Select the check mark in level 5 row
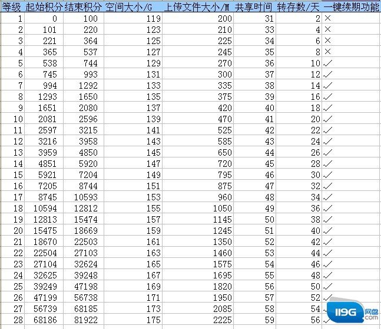This screenshot has width=381, height=329. [328, 63]
